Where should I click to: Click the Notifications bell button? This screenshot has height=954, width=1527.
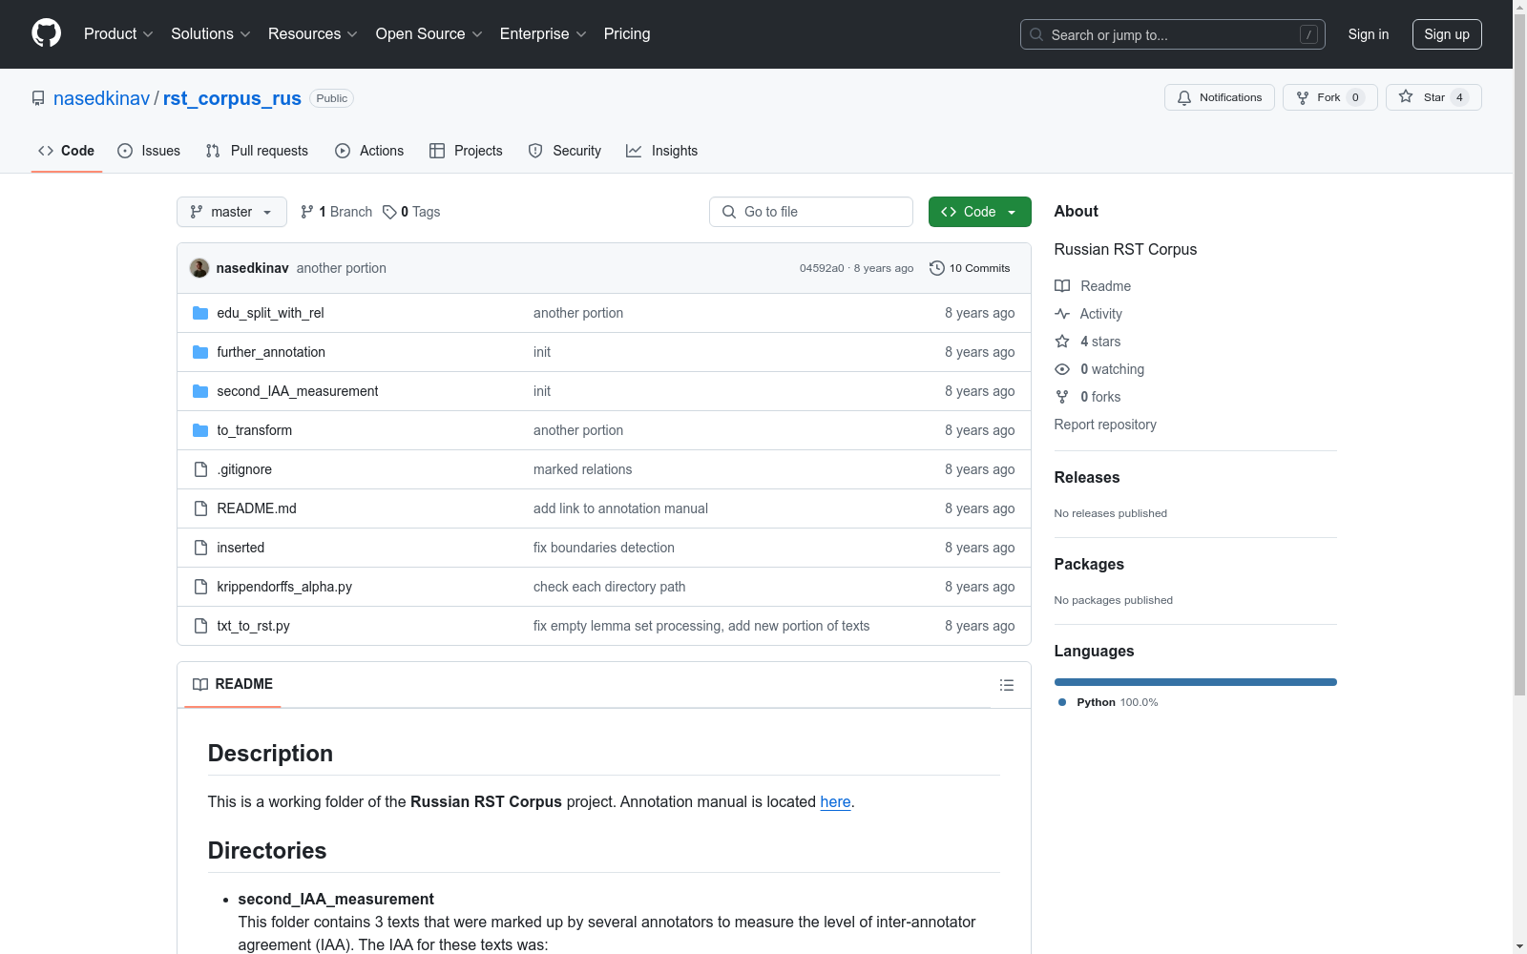click(1219, 97)
